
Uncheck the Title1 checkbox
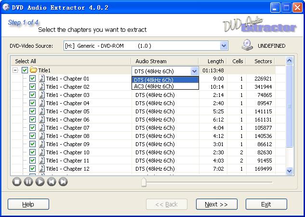tap(25, 70)
